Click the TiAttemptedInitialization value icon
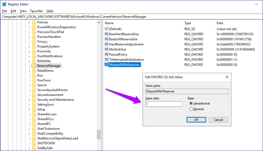This screenshot has width=263, height=151. point(106,60)
